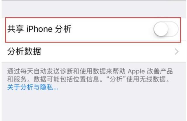This screenshot has height=121, width=187.
Task: Turn on iPhone analytics sharing toggle
Action: pos(166,29)
